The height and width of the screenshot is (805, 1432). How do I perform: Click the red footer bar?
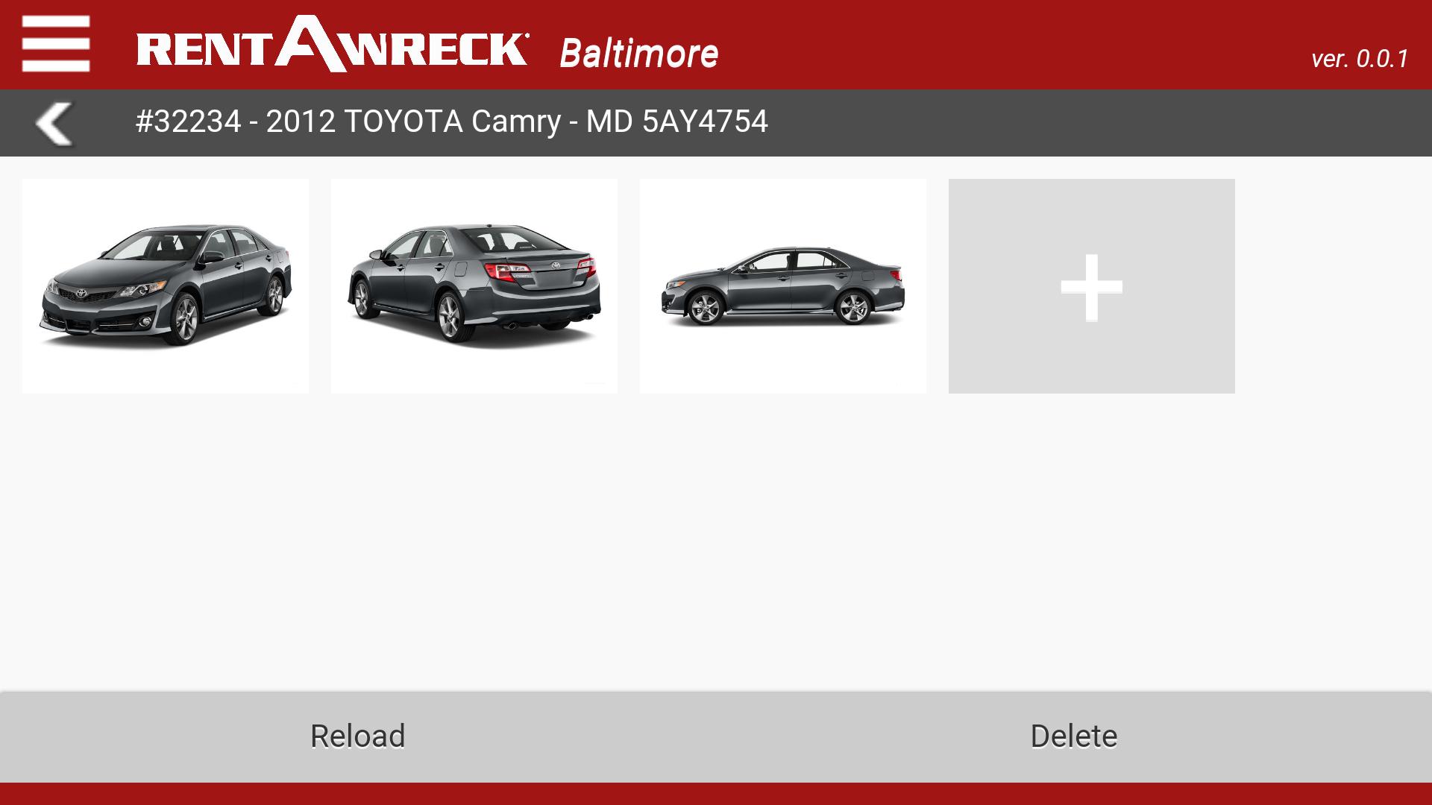pos(716,794)
